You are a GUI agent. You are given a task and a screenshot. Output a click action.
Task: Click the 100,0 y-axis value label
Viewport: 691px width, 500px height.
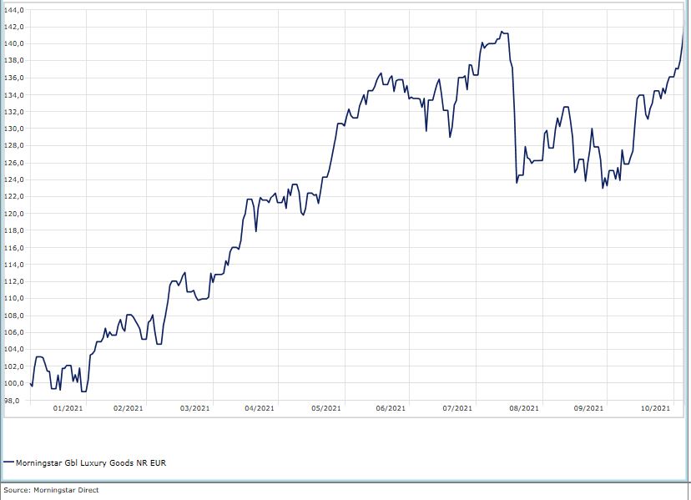(14, 383)
